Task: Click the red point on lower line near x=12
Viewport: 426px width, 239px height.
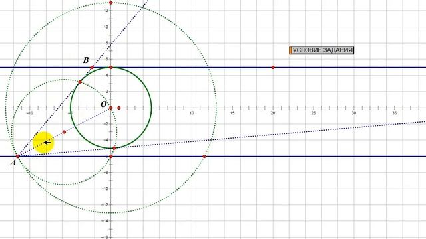Action: [204, 157]
